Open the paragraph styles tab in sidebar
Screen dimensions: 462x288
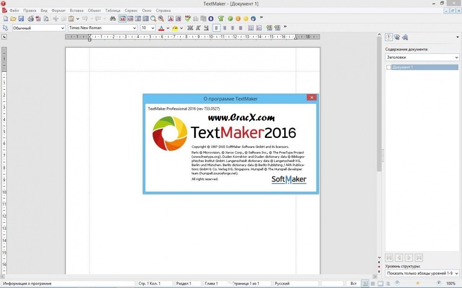coord(397,37)
